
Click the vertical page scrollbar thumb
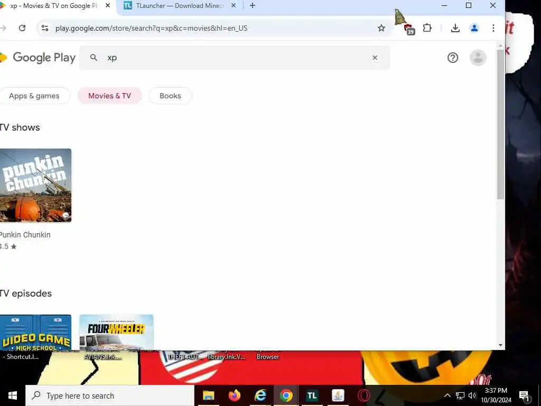coord(500,124)
